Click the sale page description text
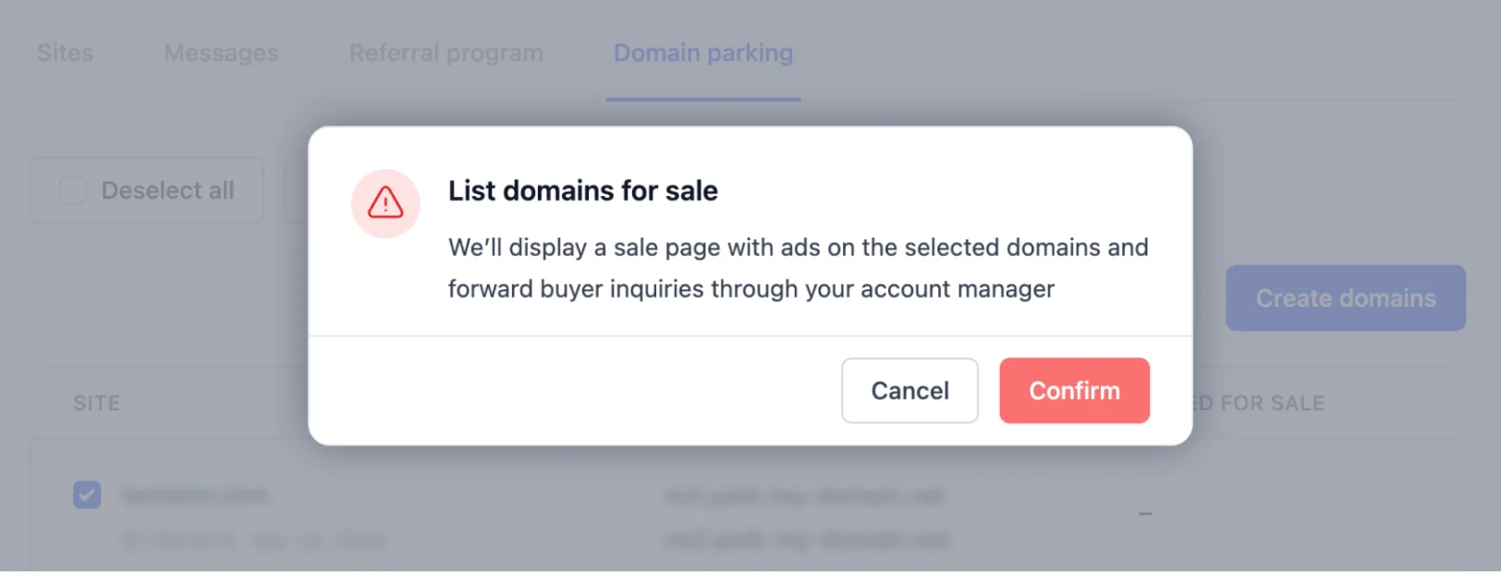This screenshot has height=572, width=1501. click(x=798, y=268)
